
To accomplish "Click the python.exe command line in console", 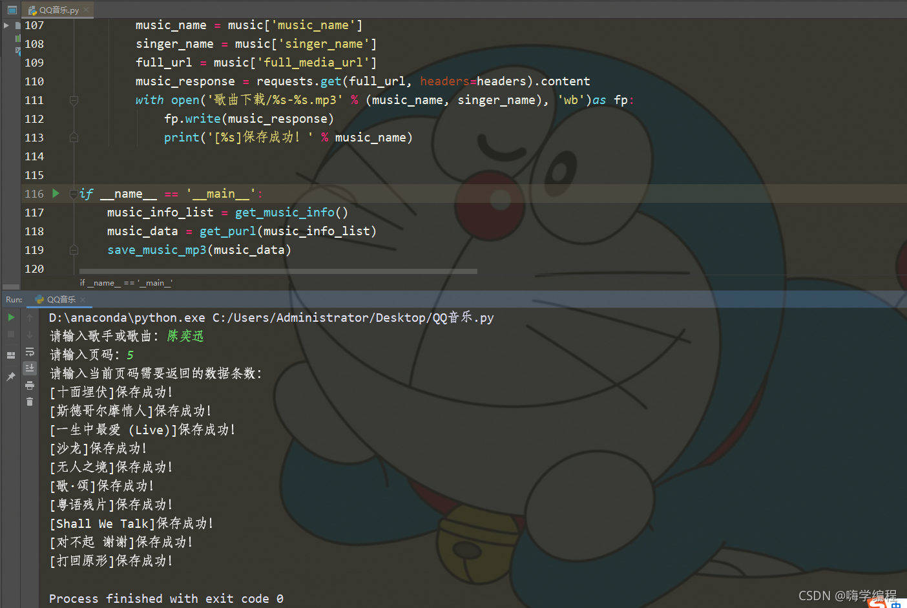I will pyautogui.click(x=271, y=317).
